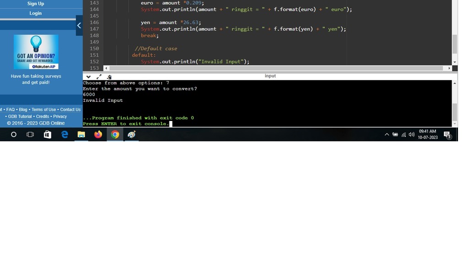The height and width of the screenshot is (264, 469).
Task: Open Cortana search circle on the taskbar
Action: coord(13,135)
